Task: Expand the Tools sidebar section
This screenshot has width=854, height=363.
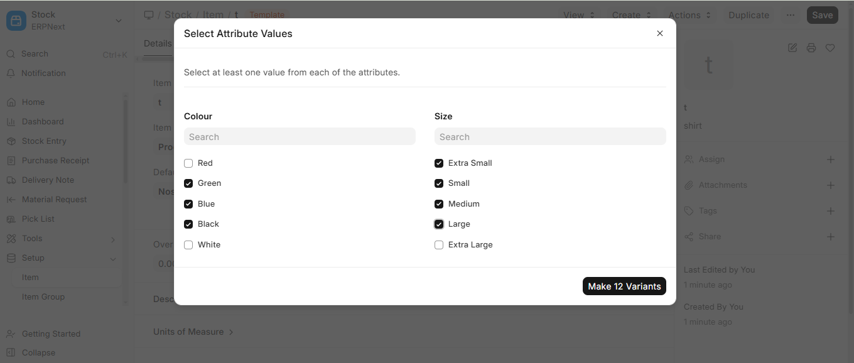Action: 113,239
